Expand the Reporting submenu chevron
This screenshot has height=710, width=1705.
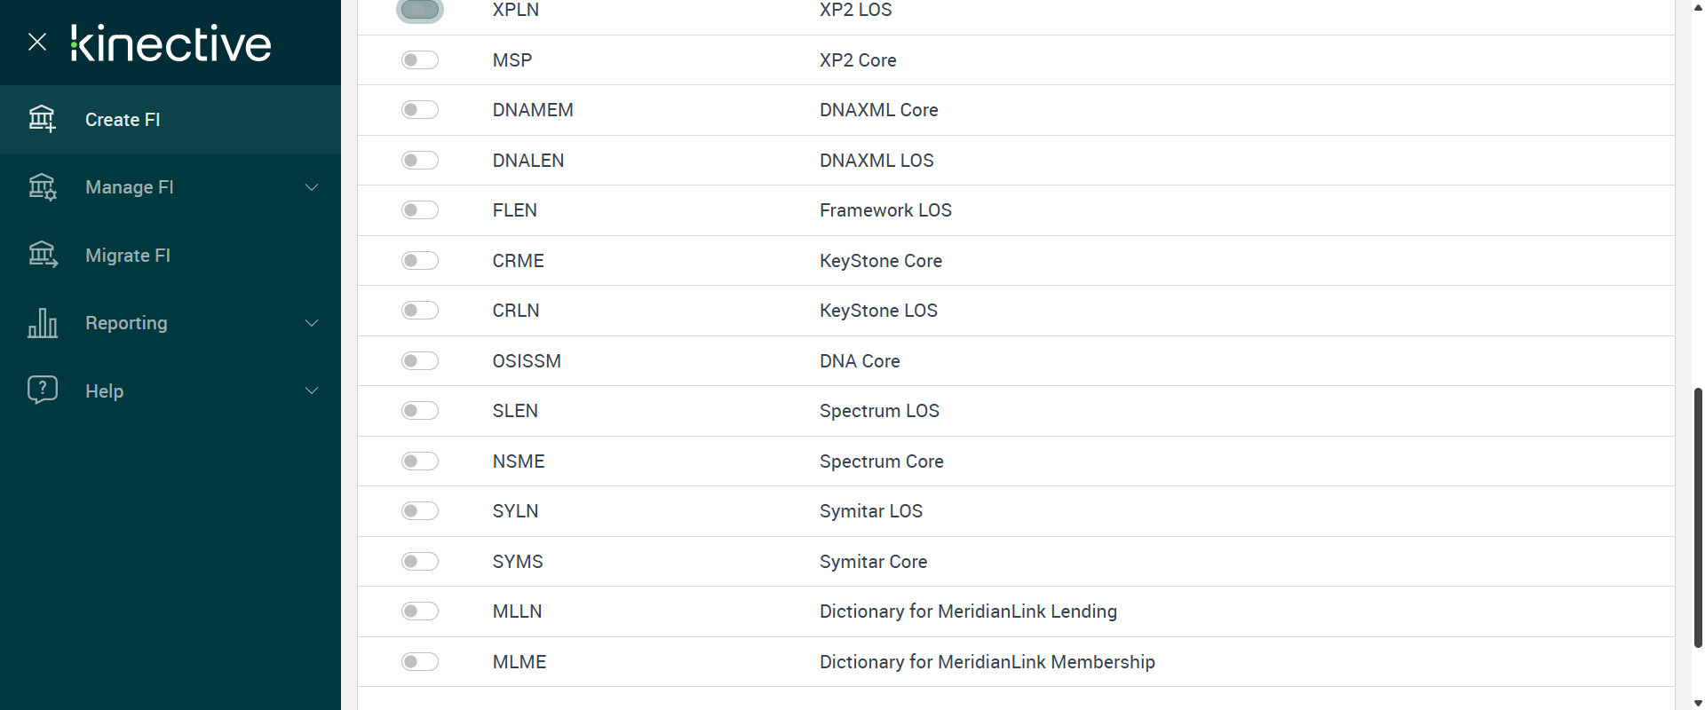pos(312,323)
